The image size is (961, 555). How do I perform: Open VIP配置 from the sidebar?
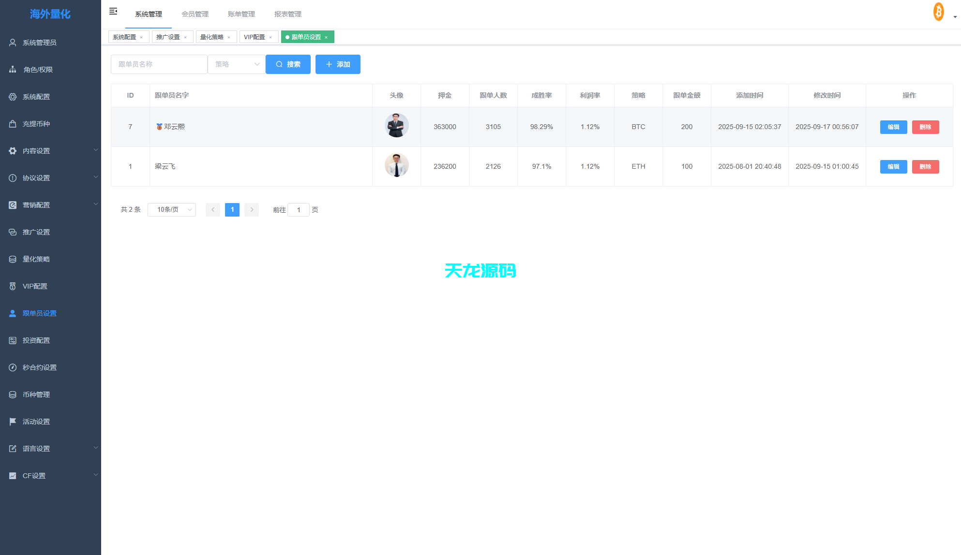point(34,286)
